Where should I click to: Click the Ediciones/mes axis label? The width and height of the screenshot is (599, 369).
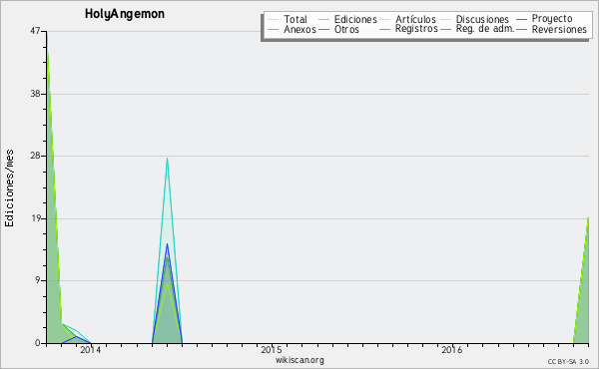(x=9, y=188)
